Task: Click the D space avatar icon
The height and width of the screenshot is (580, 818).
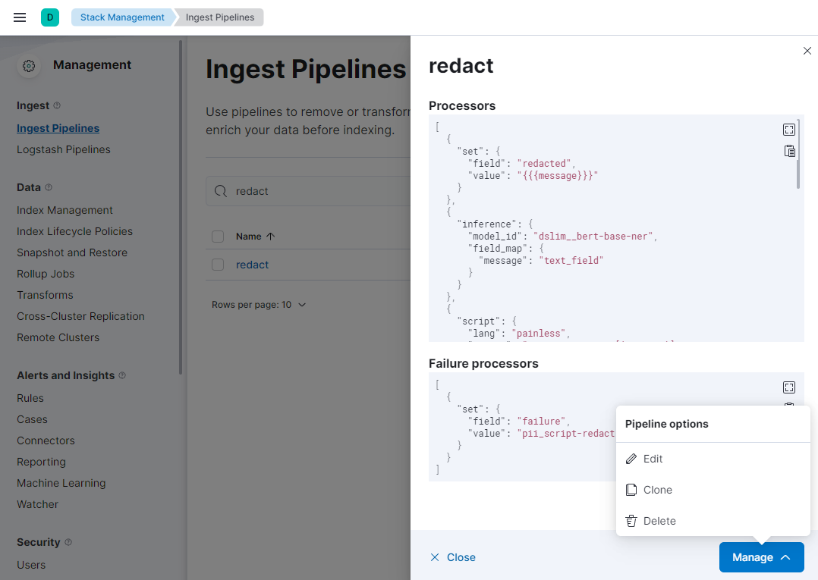Action: pyautogui.click(x=50, y=17)
